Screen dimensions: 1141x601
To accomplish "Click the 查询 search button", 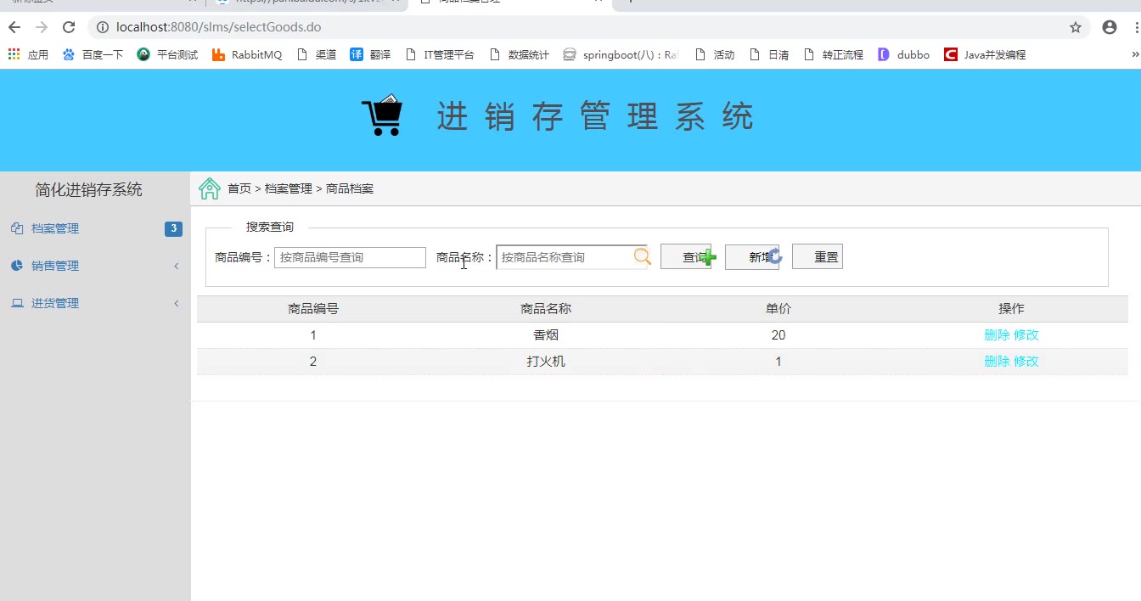I will [686, 257].
